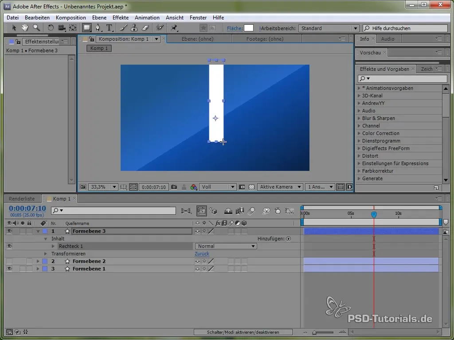Toggle composition lock icon in viewer tab
The height and width of the screenshot is (340, 454).
91,39
